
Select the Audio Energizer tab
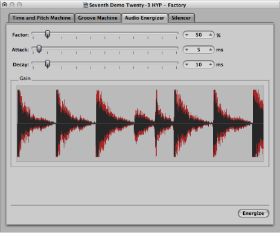click(144, 18)
